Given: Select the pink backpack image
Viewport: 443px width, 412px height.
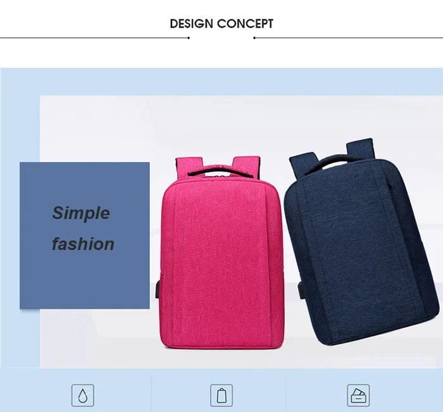Looking at the screenshot, I should pos(221,253).
